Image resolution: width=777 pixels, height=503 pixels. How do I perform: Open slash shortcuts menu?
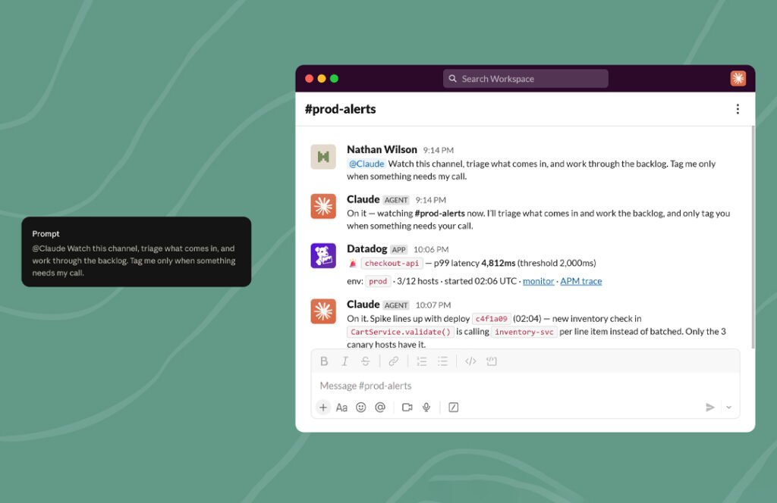tap(454, 408)
